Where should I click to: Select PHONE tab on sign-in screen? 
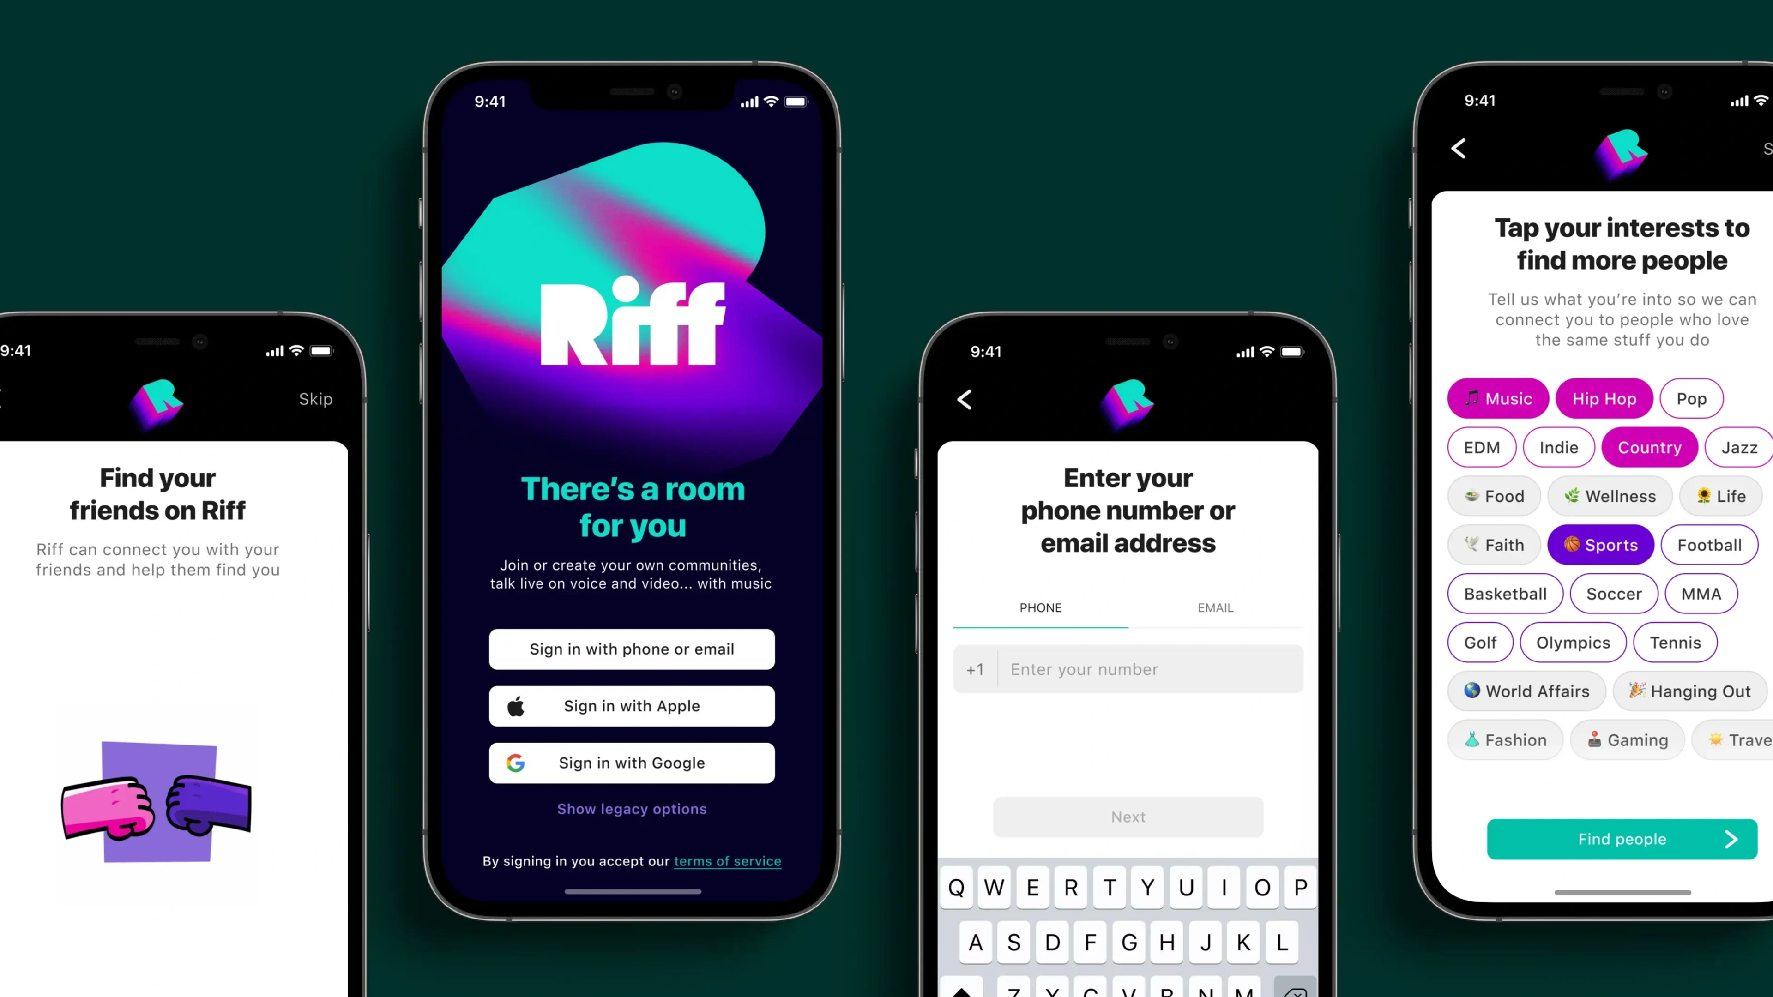point(1041,607)
